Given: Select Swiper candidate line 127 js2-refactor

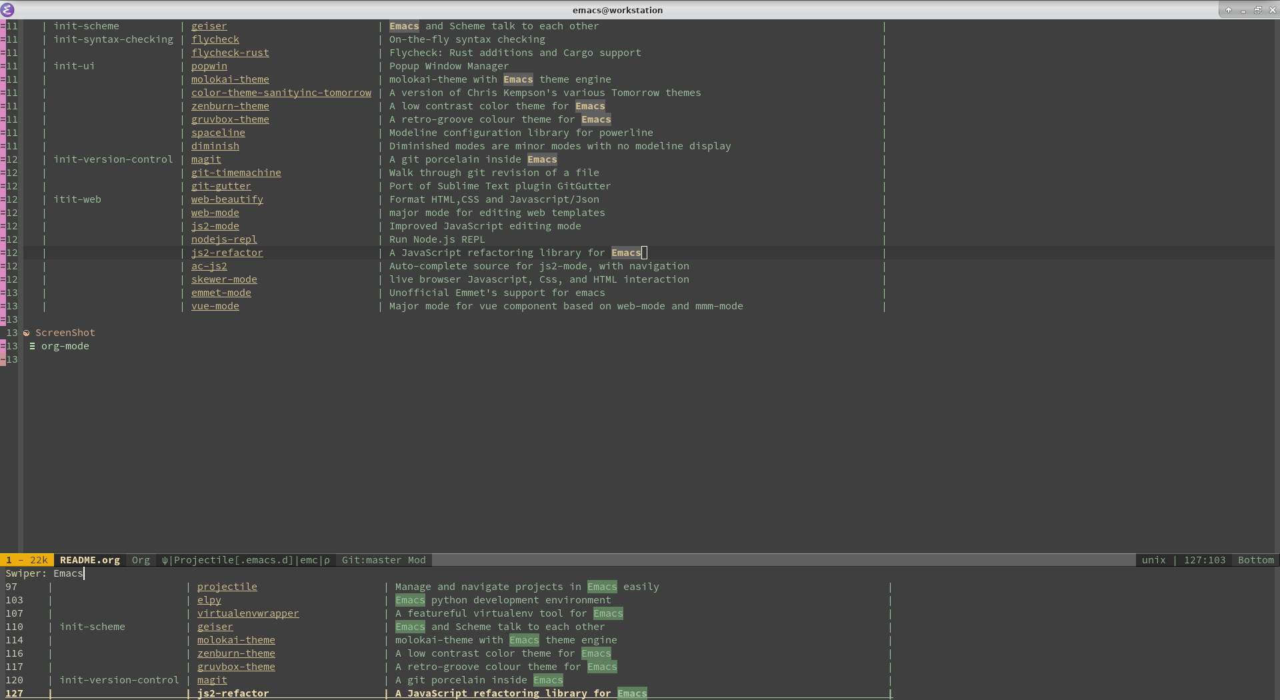Looking at the screenshot, I should 447,693.
